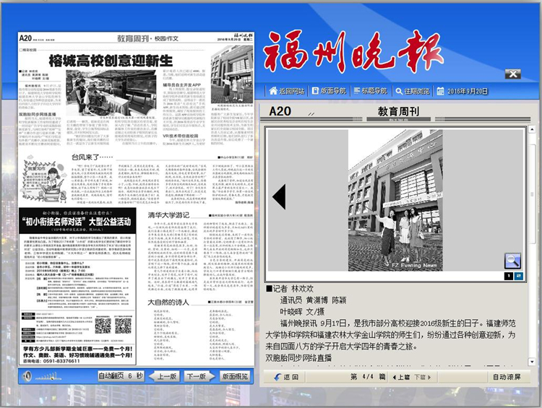
Task: Click the search icon beside 往期浏览
Action: click(x=399, y=91)
